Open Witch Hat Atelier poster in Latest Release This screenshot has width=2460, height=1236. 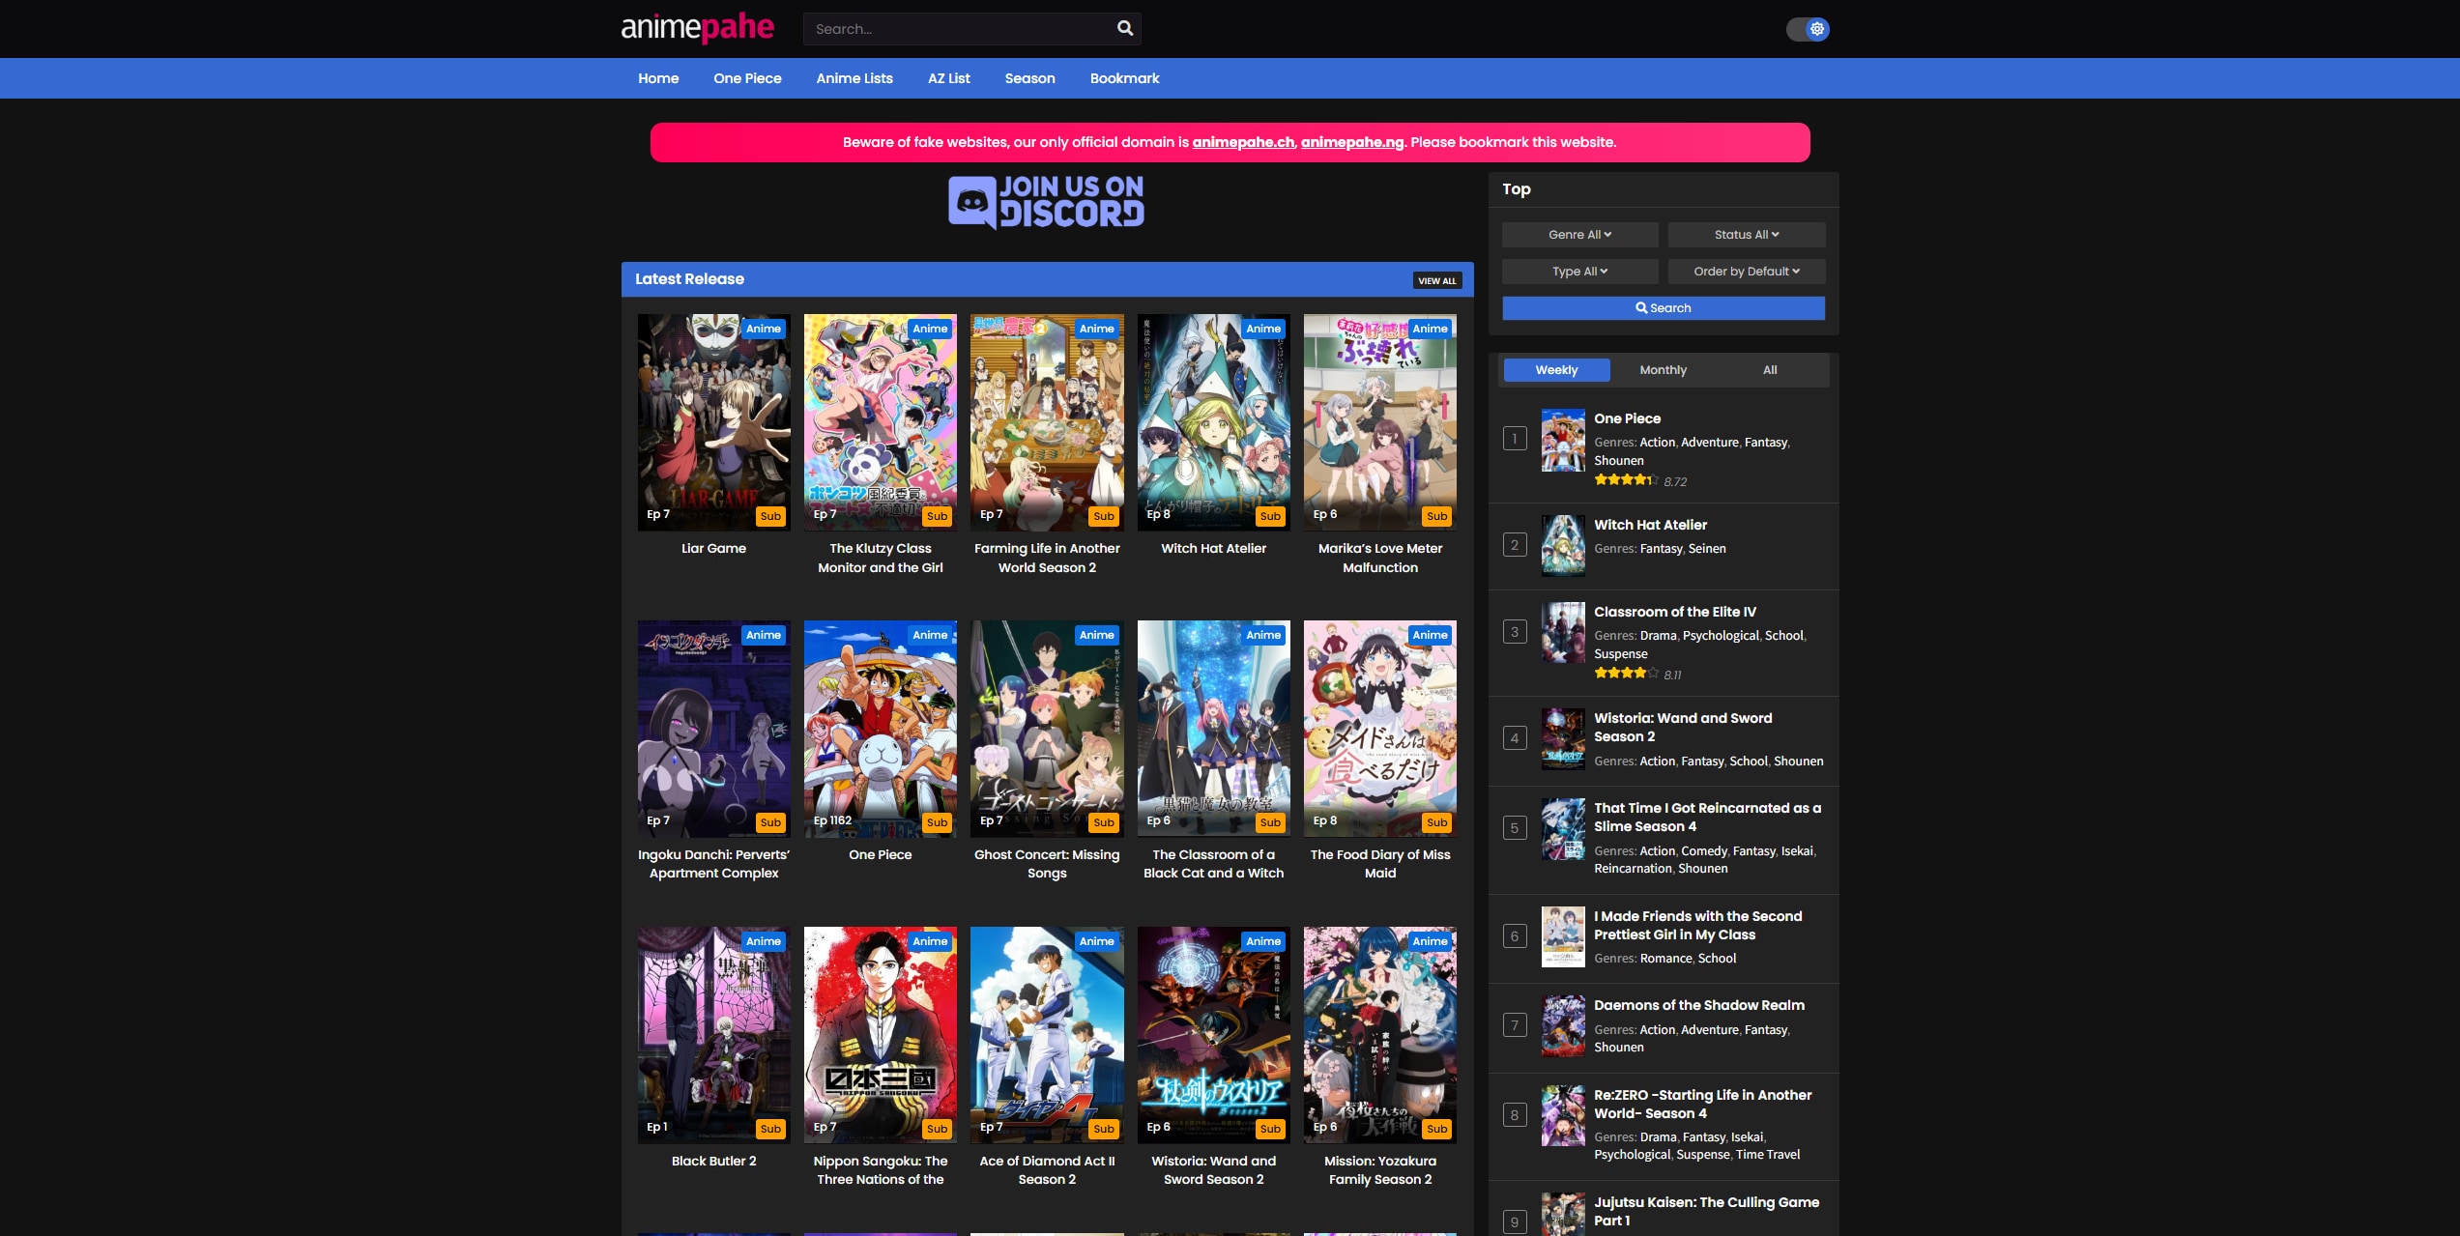pyautogui.click(x=1213, y=422)
